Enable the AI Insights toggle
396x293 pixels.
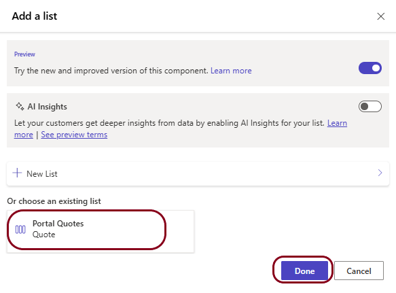[x=370, y=107]
